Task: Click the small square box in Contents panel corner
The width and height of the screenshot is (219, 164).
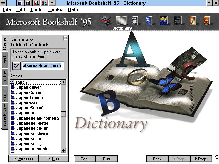Action: [65, 38]
